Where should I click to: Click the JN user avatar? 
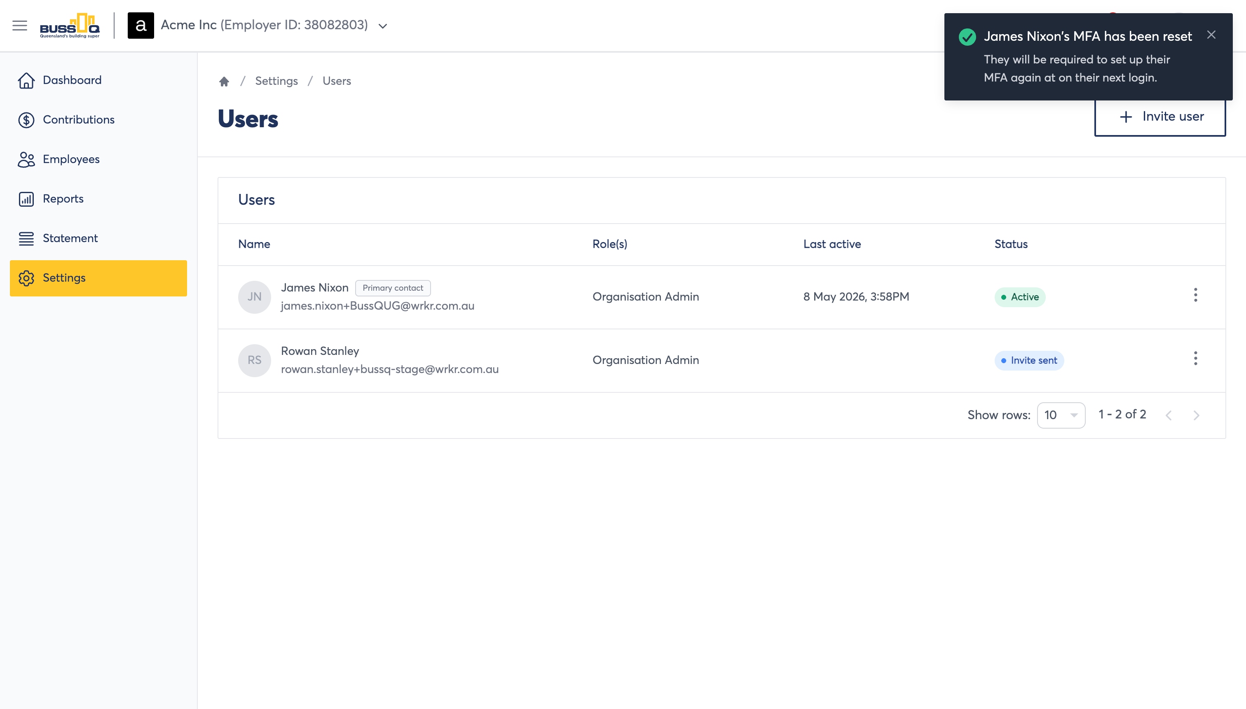[254, 297]
